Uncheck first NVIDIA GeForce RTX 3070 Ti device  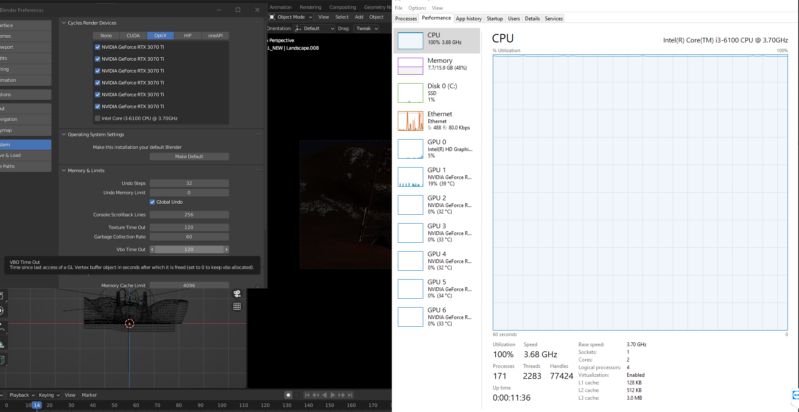pyautogui.click(x=98, y=47)
